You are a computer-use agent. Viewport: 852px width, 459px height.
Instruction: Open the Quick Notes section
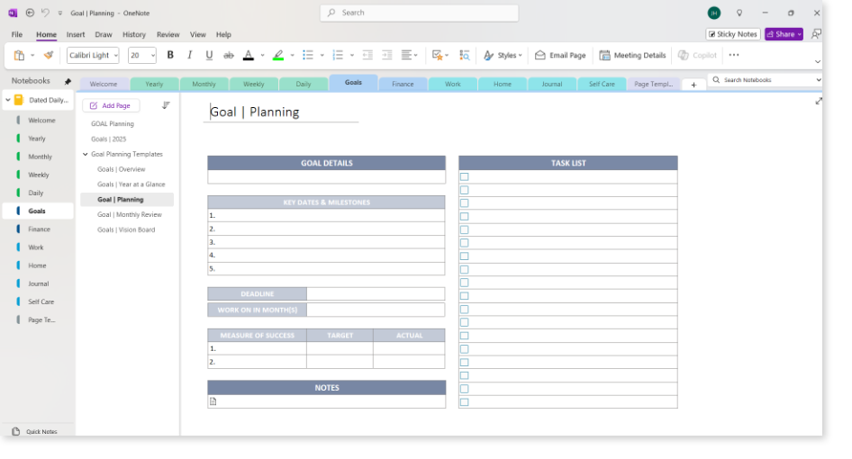pos(36,431)
